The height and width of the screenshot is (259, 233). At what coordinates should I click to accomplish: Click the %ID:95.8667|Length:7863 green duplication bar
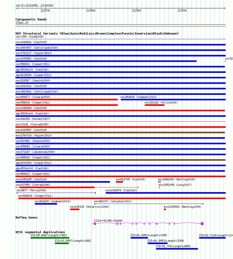coord(50,238)
